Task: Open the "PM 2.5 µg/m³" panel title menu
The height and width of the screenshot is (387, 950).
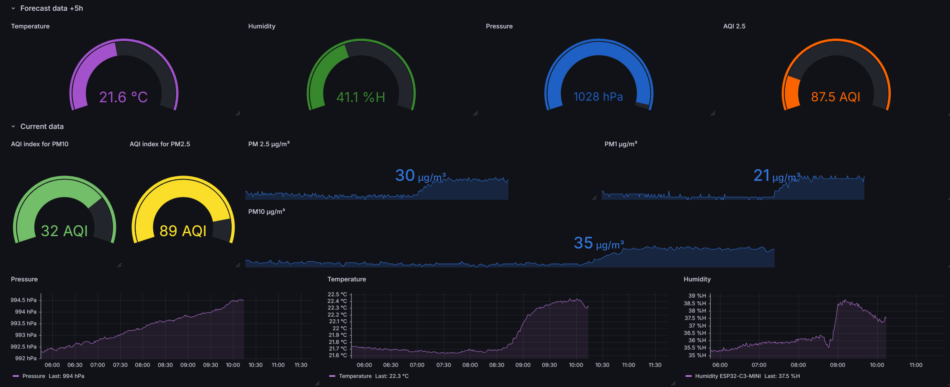Action: [x=268, y=144]
